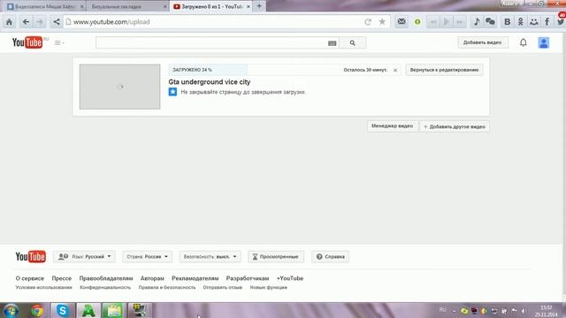Click the forward navigation arrow
The image size is (566, 318).
[40, 22]
